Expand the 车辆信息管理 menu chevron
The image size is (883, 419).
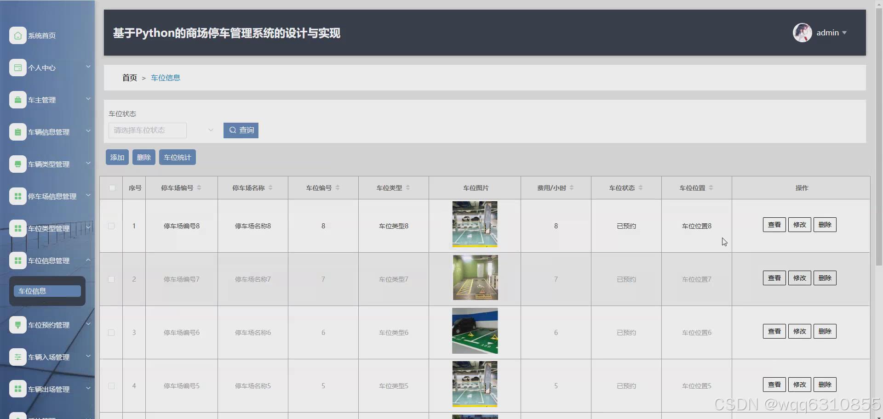[x=88, y=131]
